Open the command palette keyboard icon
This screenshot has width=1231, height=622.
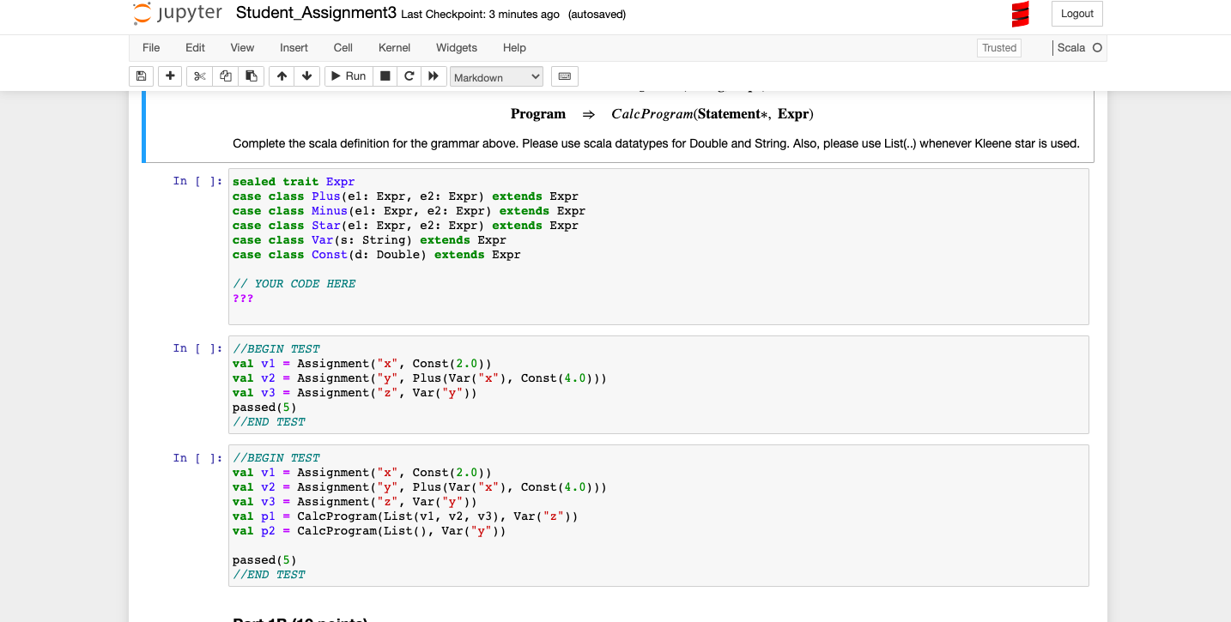(564, 76)
